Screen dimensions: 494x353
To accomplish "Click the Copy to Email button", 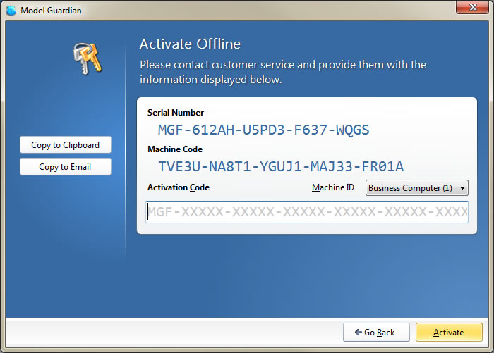I will tap(65, 166).
